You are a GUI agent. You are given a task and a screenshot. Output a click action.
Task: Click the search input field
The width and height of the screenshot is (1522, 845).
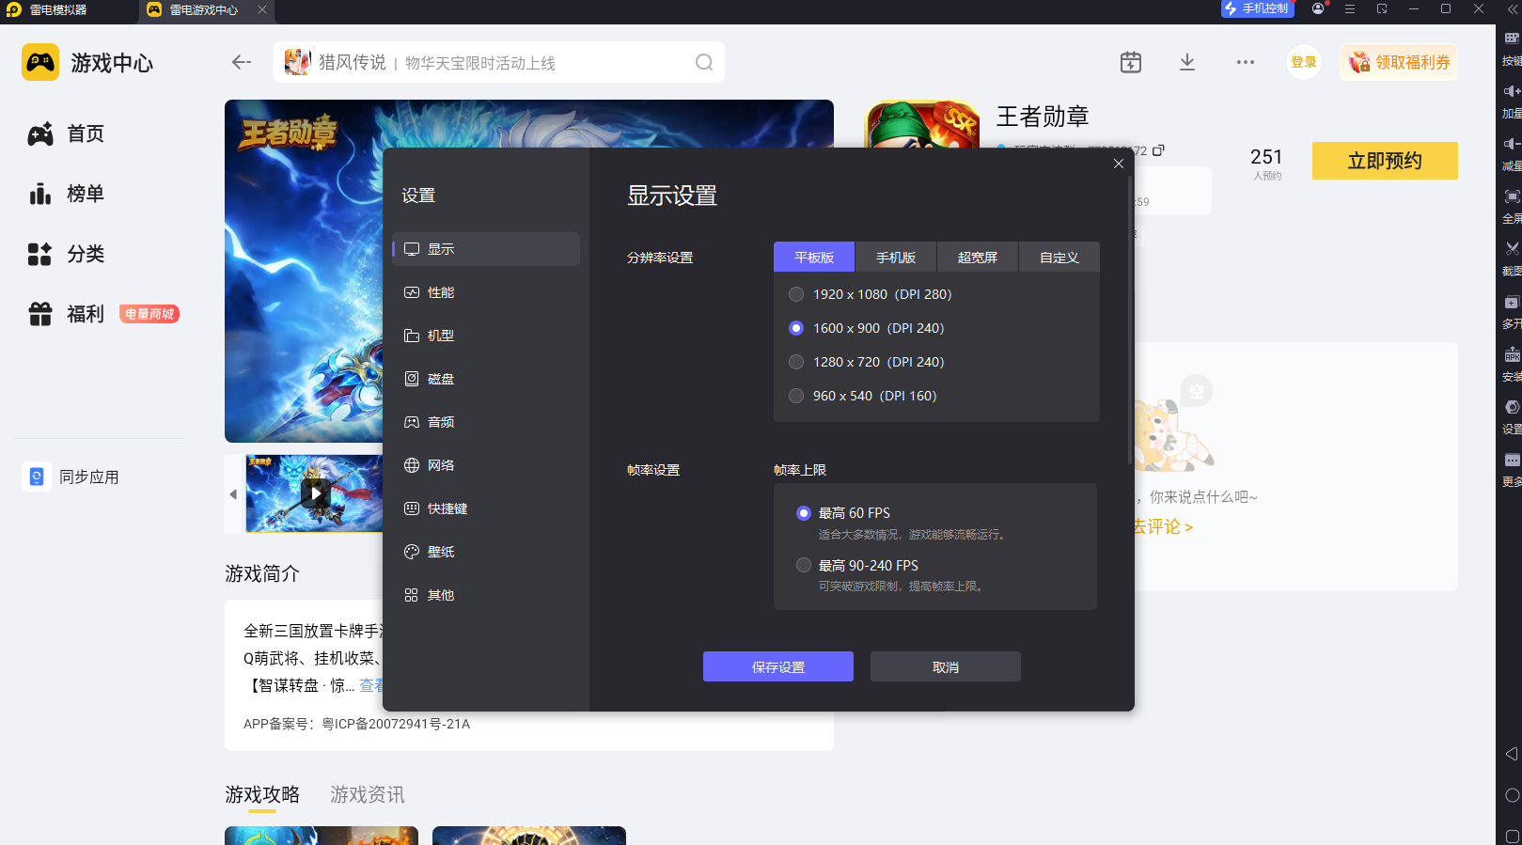pyautogui.click(x=499, y=62)
